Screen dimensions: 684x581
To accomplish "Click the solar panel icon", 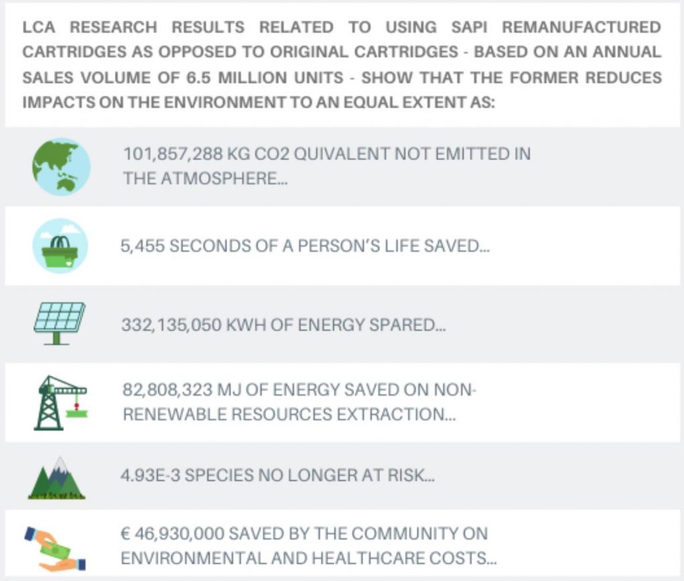I will coord(59,324).
